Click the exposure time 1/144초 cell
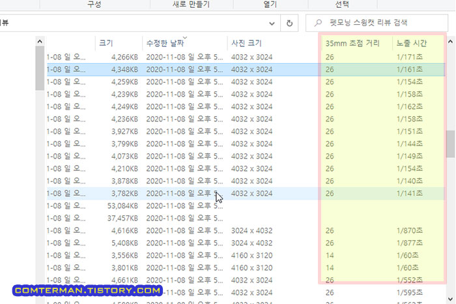This screenshot has width=456, height=304. [x=410, y=144]
